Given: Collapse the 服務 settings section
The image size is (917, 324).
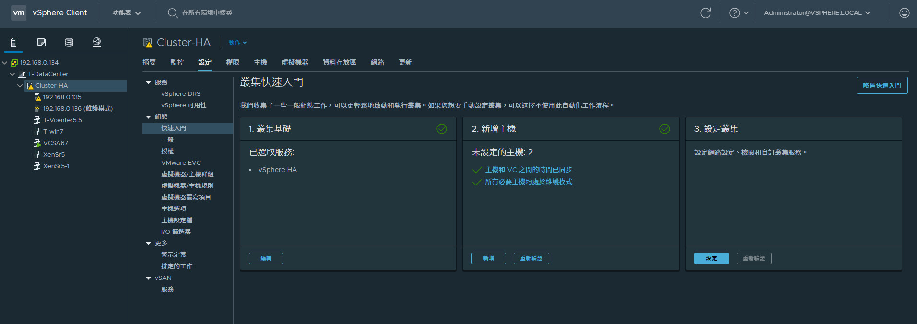Looking at the screenshot, I should [149, 82].
